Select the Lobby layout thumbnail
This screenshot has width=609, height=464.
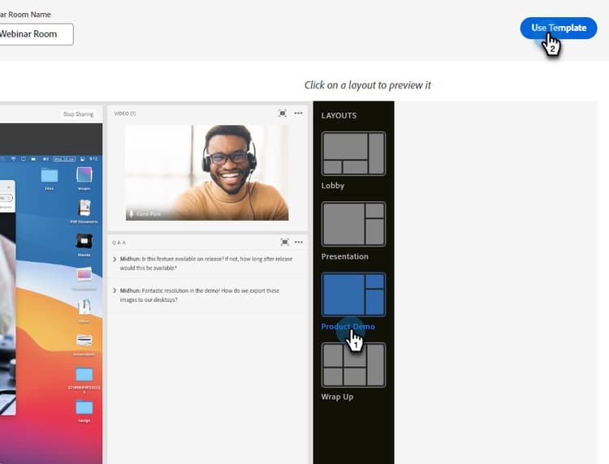[x=353, y=153]
